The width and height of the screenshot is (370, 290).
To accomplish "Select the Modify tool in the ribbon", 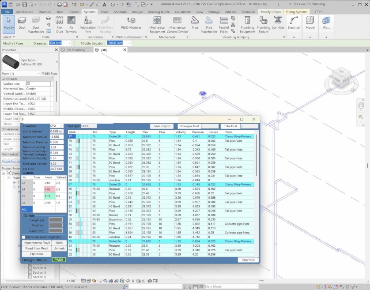I will click(x=9, y=25).
